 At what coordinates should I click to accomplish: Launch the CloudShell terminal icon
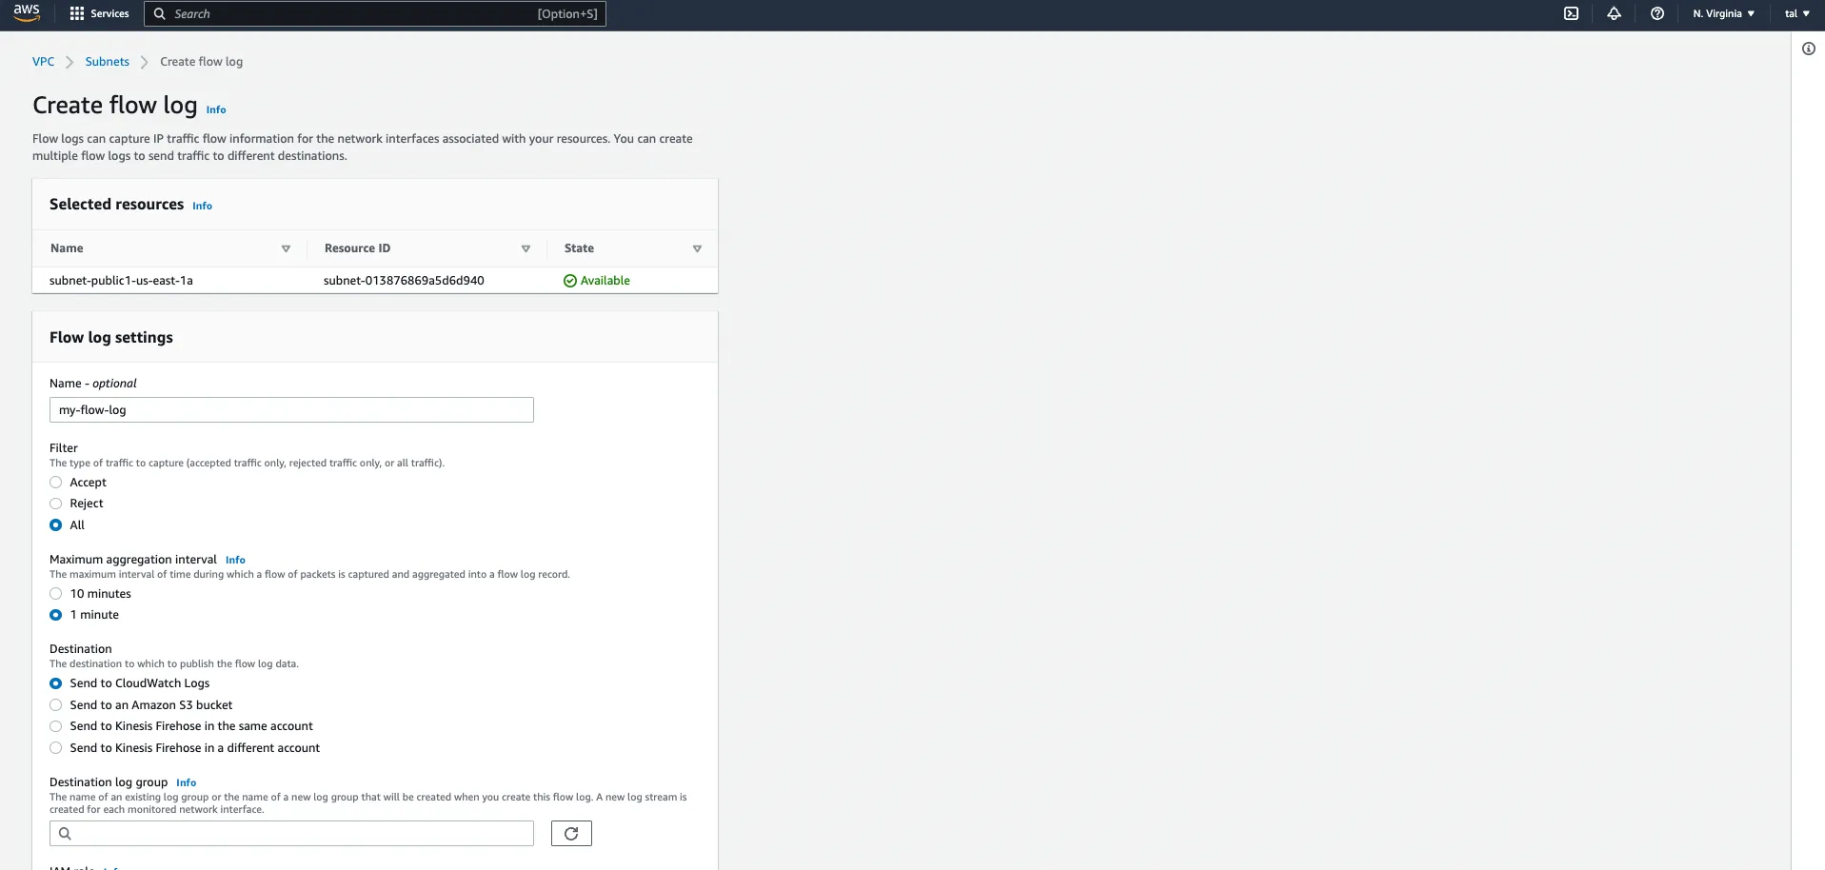point(1571,13)
